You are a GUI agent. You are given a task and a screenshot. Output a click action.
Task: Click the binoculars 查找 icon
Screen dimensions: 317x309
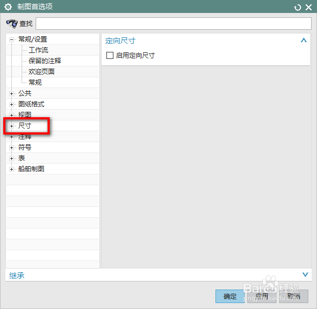click(12, 24)
